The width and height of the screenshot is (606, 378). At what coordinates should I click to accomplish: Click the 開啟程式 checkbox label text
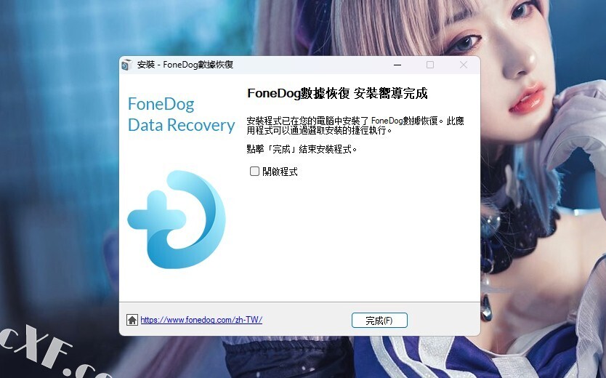280,172
